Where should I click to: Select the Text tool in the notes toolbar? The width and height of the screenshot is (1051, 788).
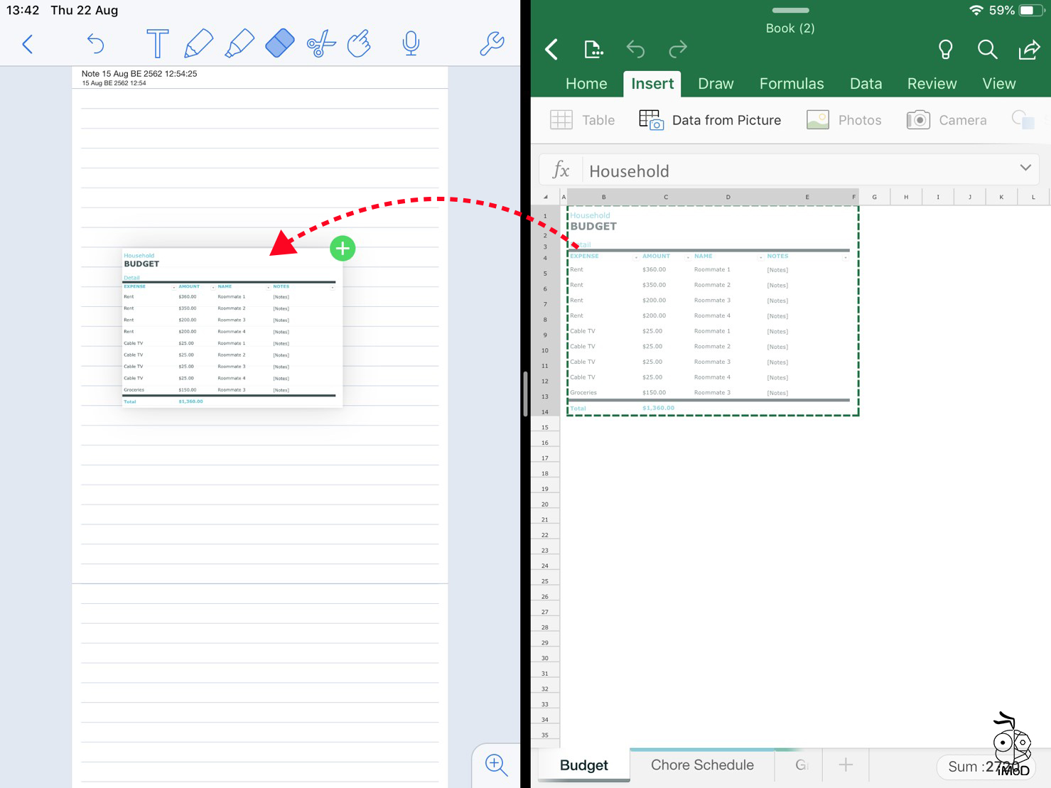coord(157,43)
